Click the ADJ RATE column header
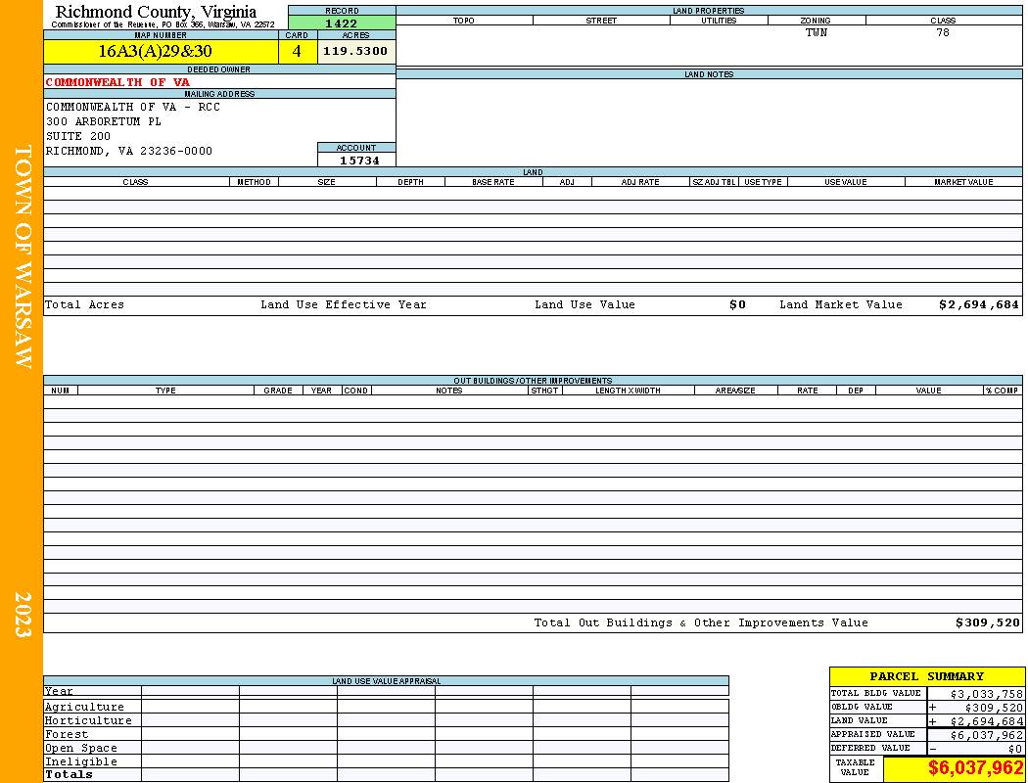 [640, 182]
